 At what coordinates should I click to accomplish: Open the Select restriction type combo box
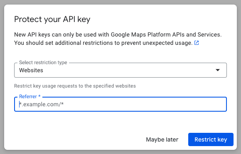(120, 70)
